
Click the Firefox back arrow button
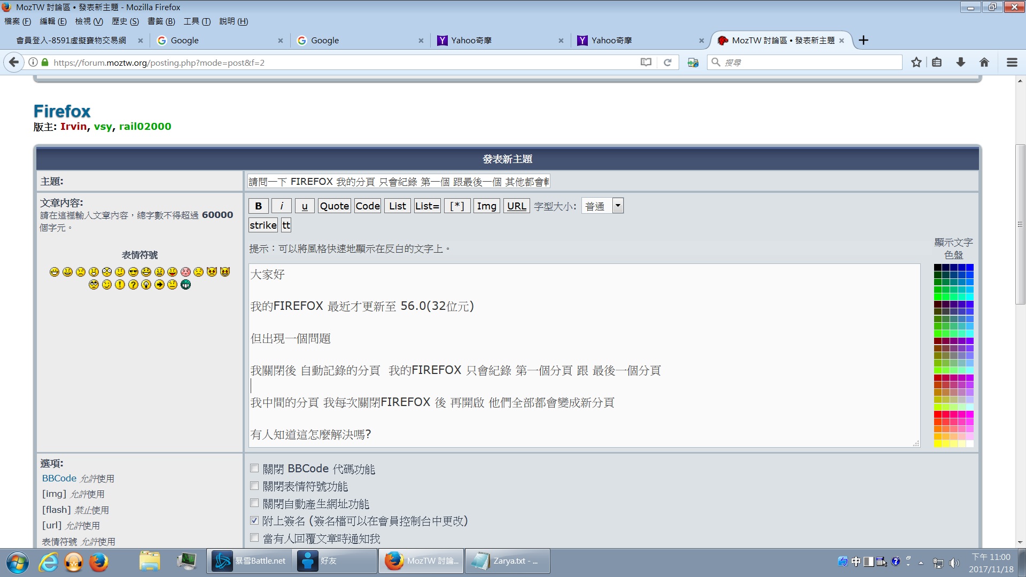click(x=14, y=63)
